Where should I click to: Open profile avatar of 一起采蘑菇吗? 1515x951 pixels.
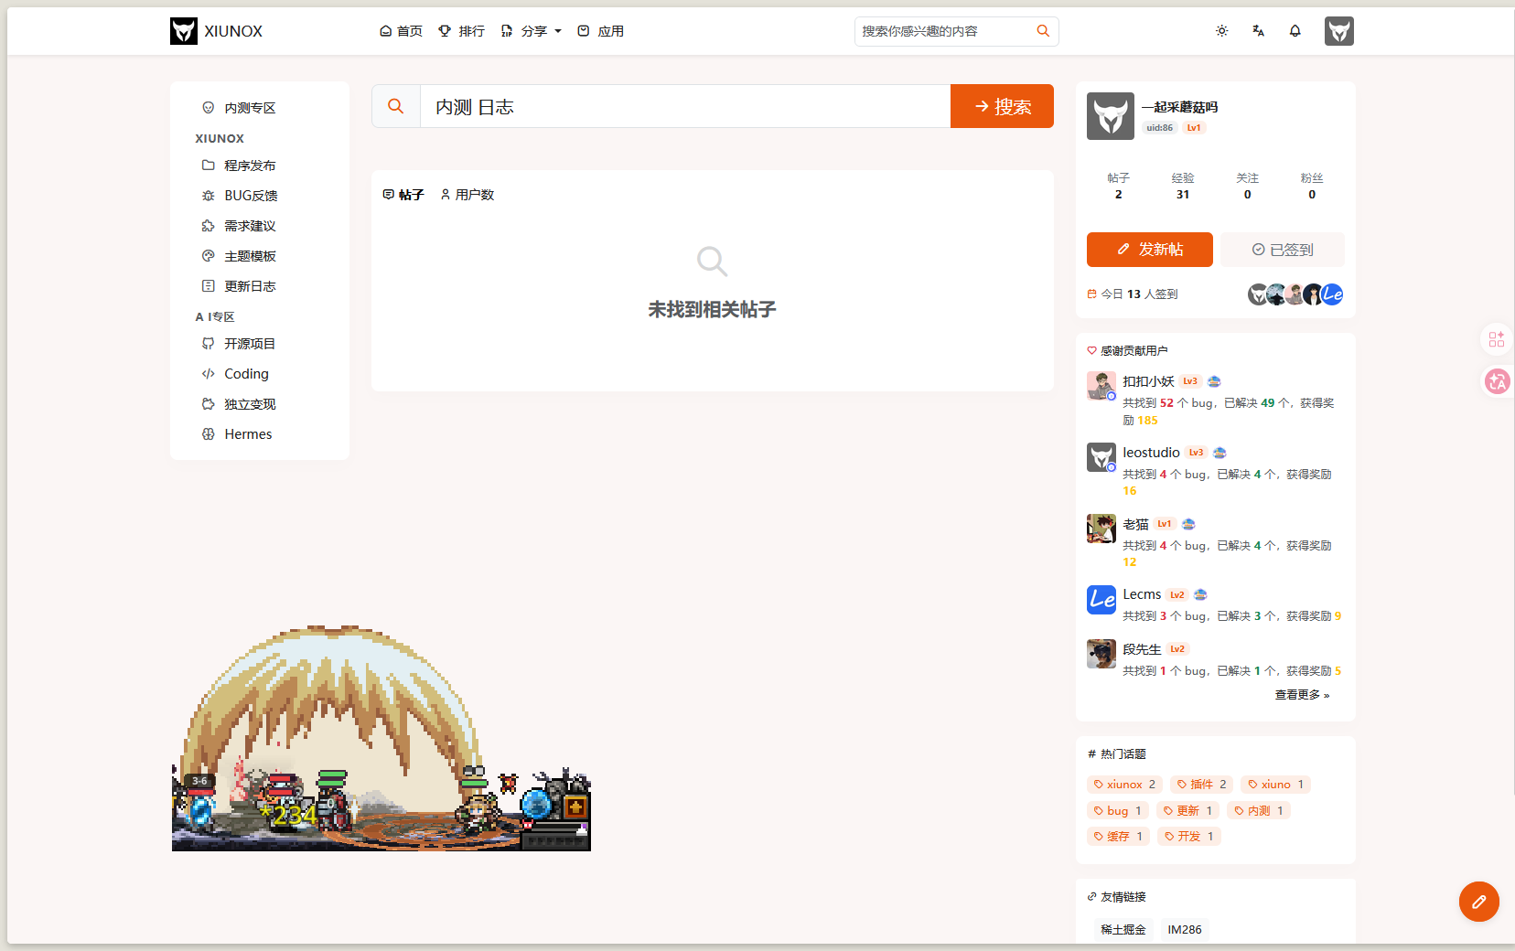click(x=1111, y=116)
